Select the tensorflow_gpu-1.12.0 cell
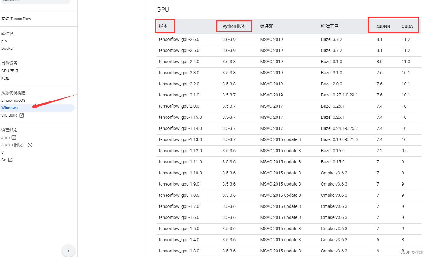 180,151
